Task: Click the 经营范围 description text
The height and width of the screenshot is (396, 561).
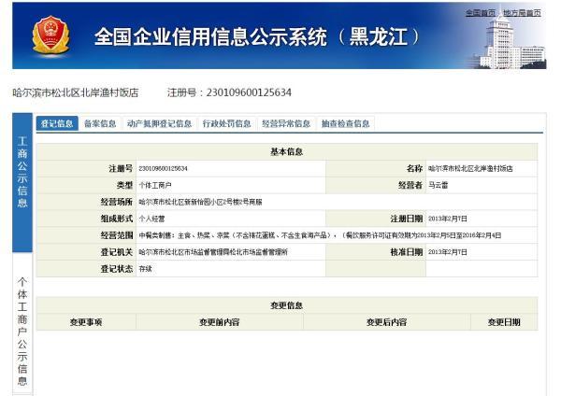Action: tap(320, 235)
